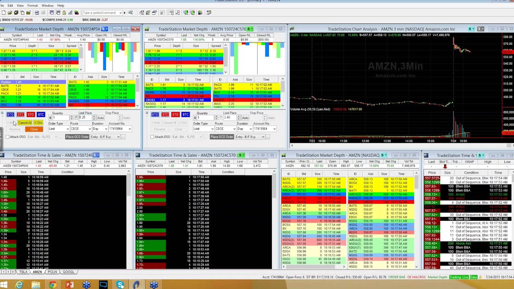The image size is (514, 289).
Task: Open Skype from the taskbar
Action: (x=120, y=285)
